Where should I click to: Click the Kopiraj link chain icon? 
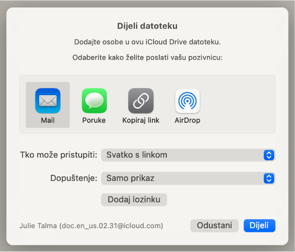coord(141,101)
